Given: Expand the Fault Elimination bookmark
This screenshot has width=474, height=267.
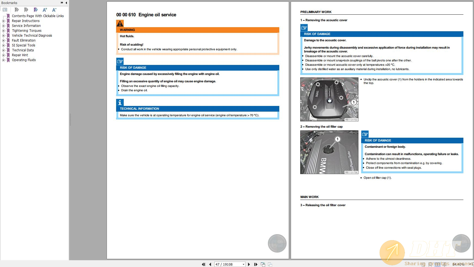Looking at the screenshot, I should 4,40.
